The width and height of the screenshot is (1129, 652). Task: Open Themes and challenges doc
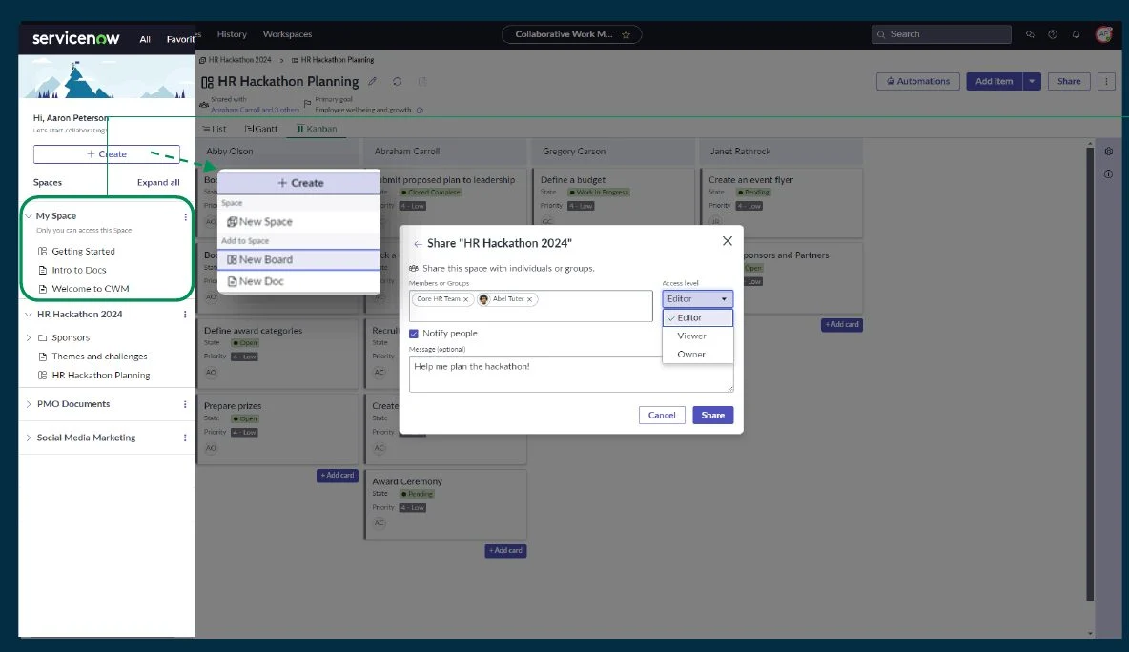click(99, 357)
